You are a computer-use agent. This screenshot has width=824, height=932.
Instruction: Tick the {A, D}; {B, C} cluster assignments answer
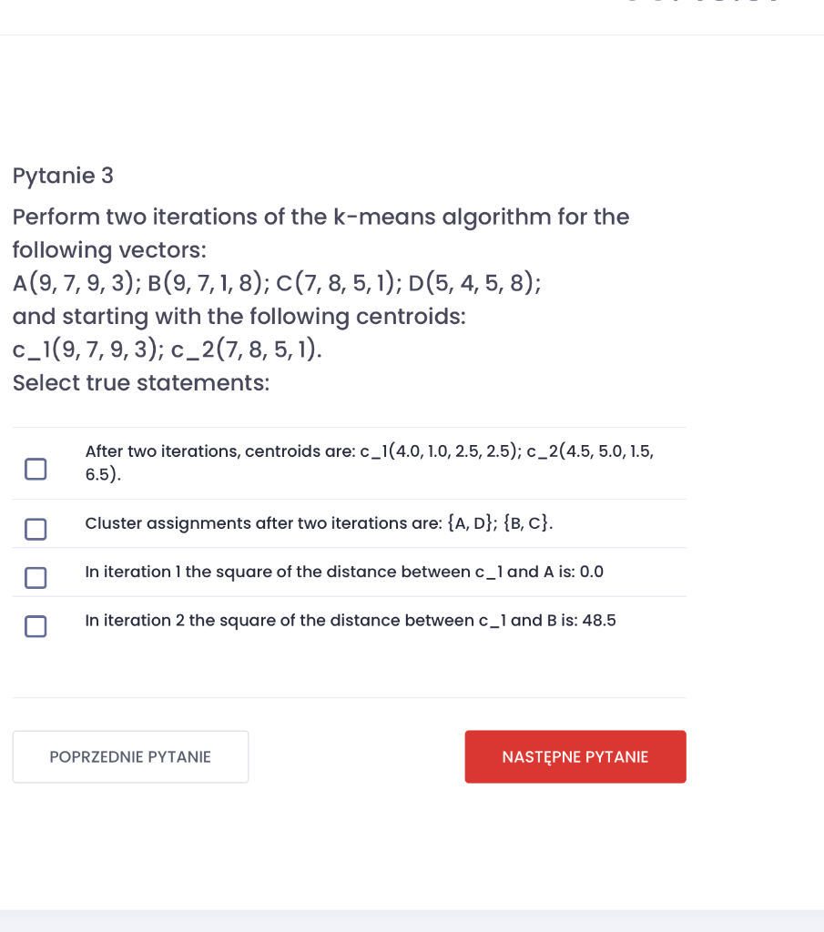tap(35, 529)
